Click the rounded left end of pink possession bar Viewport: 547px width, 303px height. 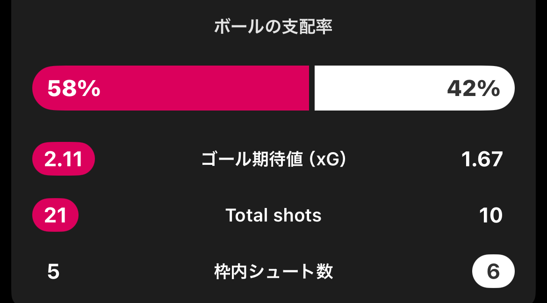40,88
